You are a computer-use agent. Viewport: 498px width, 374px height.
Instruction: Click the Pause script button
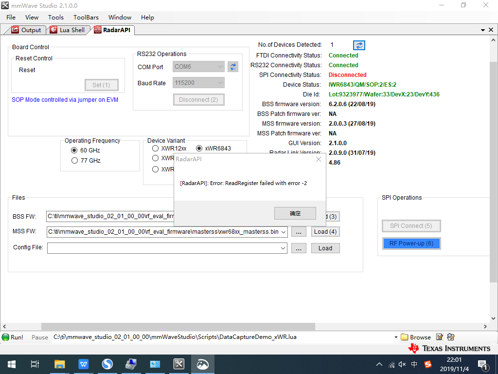click(40, 337)
